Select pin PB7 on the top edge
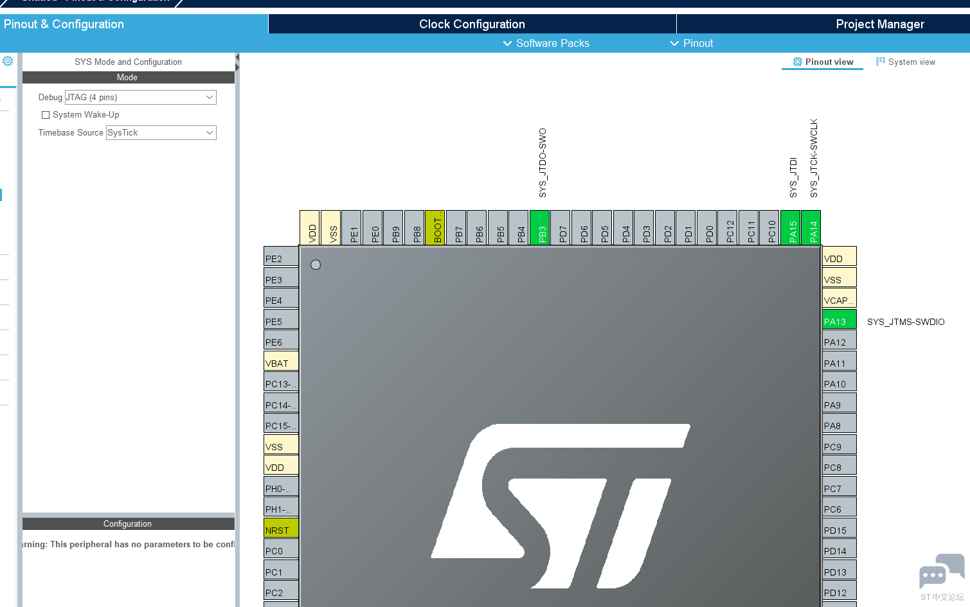The width and height of the screenshot is (970, 607). (x=456, y=227)
